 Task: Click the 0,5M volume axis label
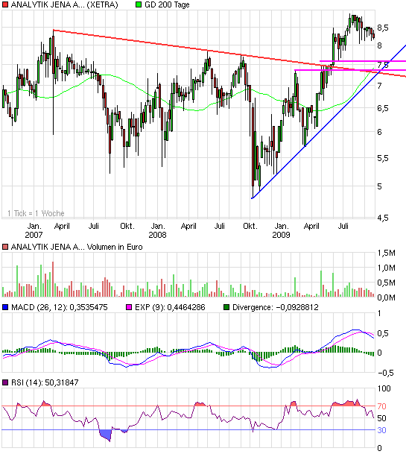(386, 283)
